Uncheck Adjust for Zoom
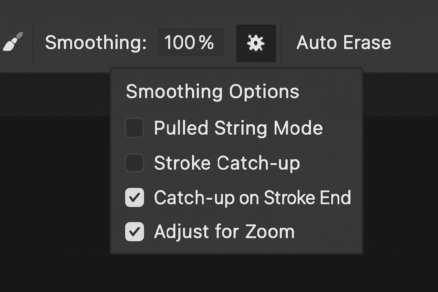Screen dimensions: 438x292 134,232
